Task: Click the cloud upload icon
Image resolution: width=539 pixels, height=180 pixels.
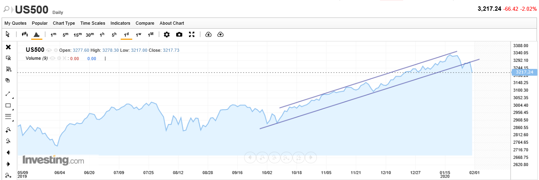Action: coord(220,35)
